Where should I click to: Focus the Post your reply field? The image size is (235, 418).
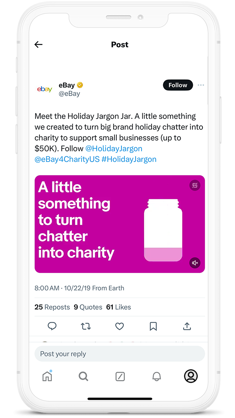120,354
